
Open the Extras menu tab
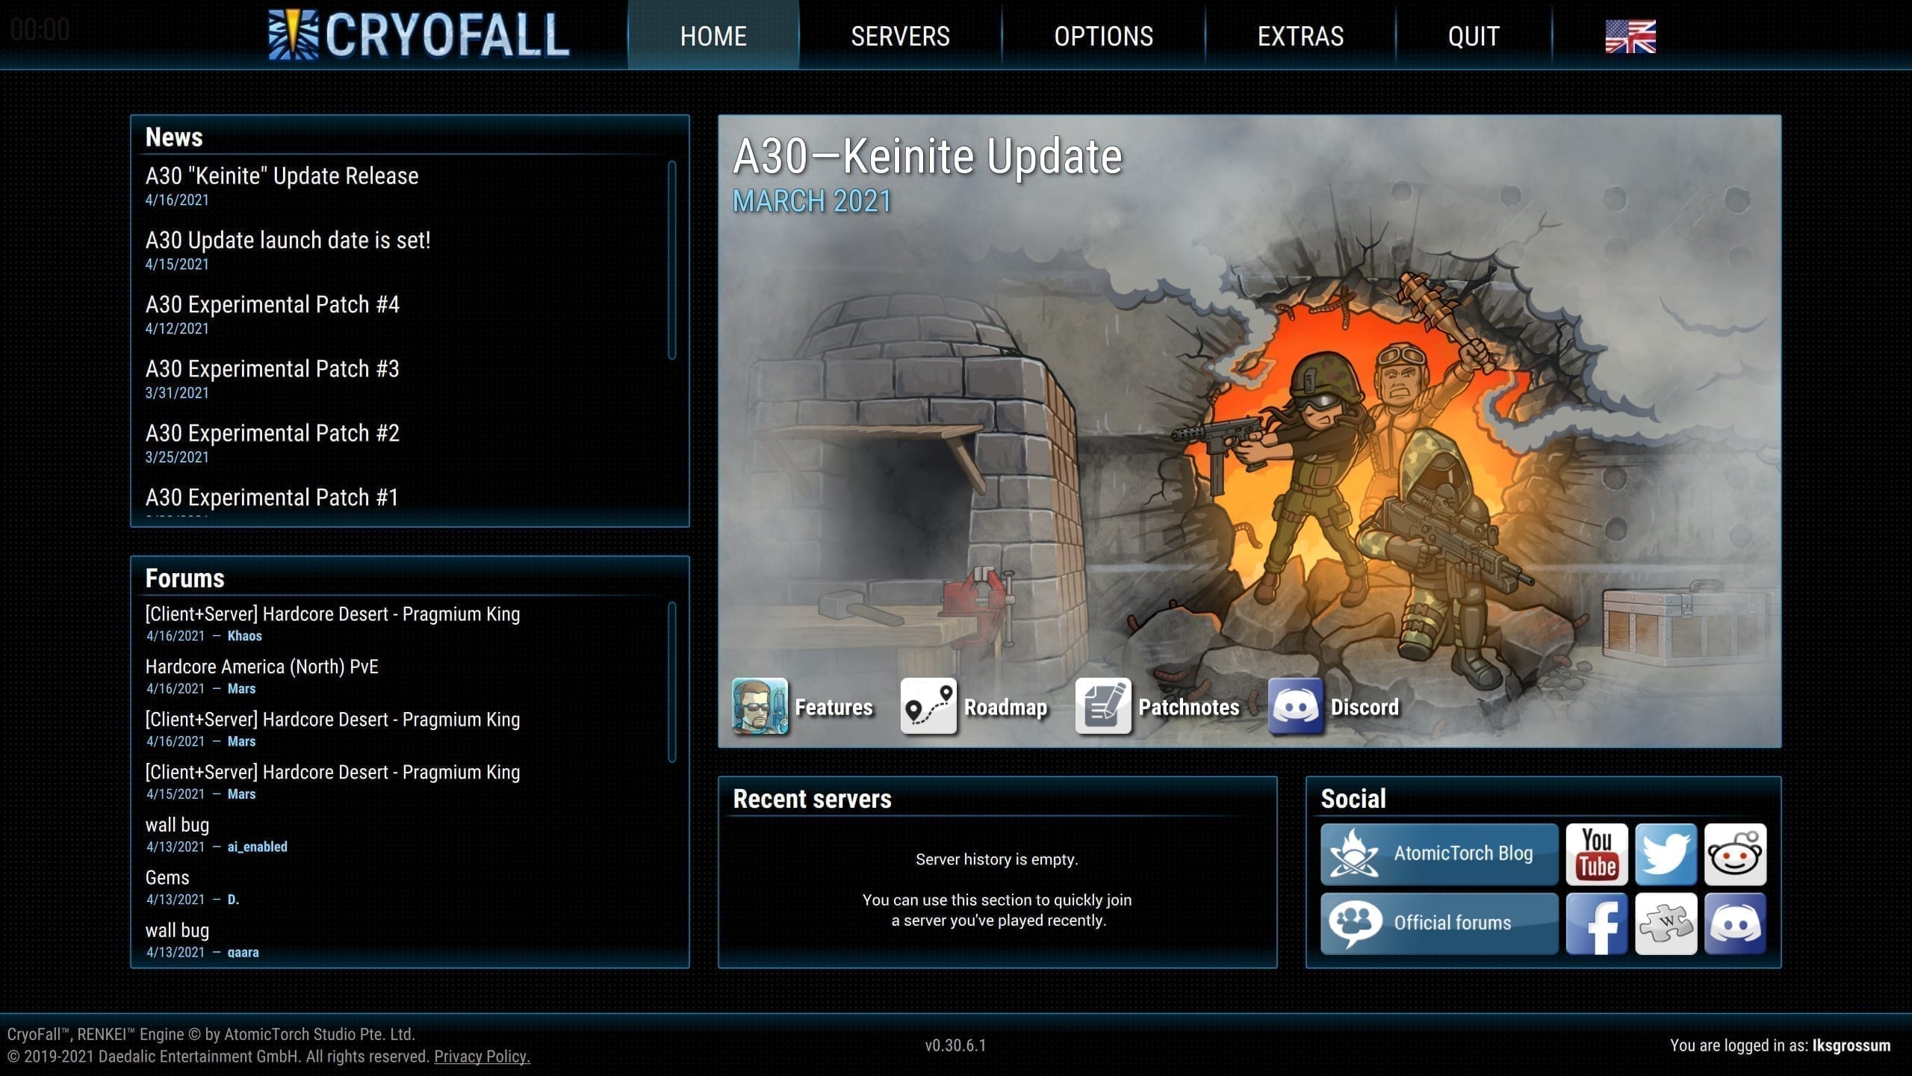click(x=1300, y=36)
